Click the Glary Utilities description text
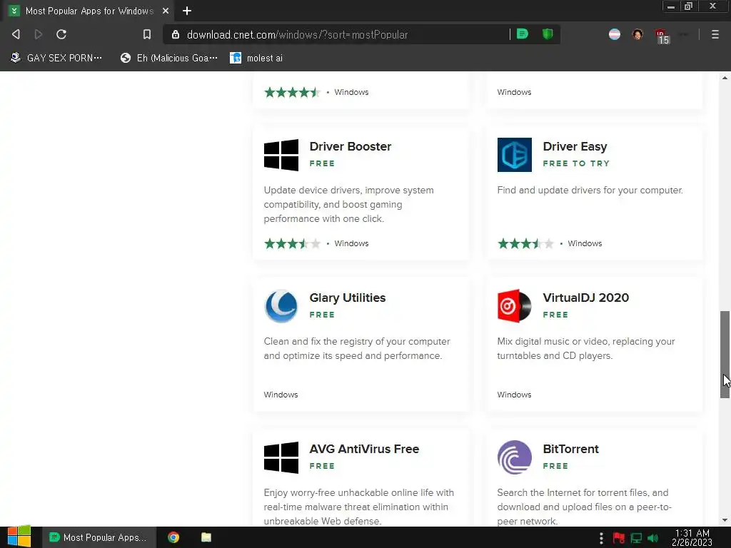This screenshot has width=731, height=548. coord(357,348)
